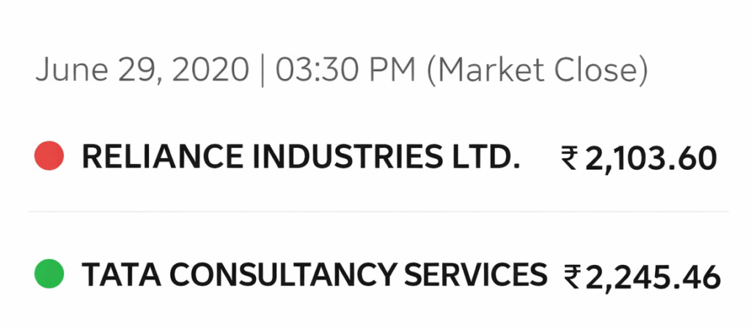Screen dimensions: 751x328
Task: Click the word Close in the header
Action: (x=605, y=70)
